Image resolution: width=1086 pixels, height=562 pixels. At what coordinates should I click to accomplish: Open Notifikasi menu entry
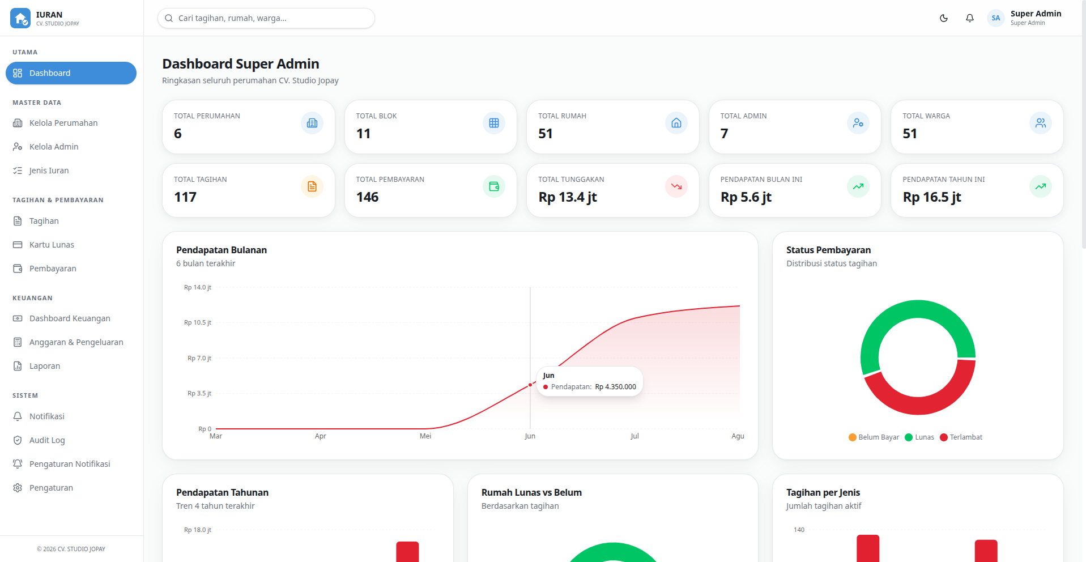(x=71, y=416)
